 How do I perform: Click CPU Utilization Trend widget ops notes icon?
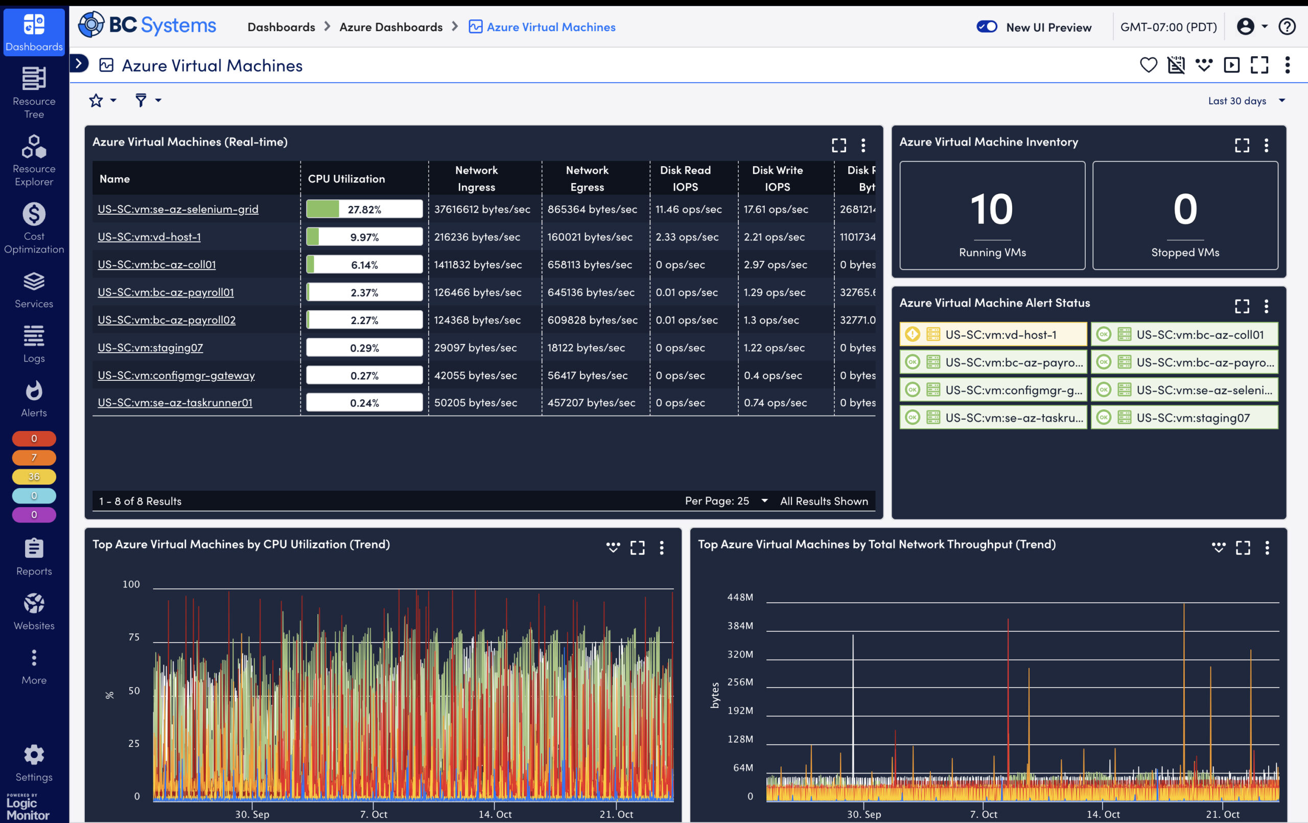(613, 547)
